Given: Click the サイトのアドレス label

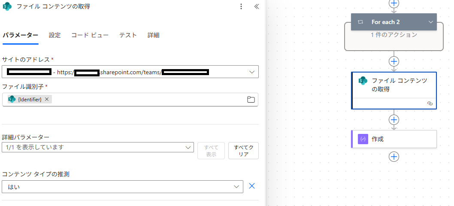Looking at the screenshot, I should coord(26,59).
